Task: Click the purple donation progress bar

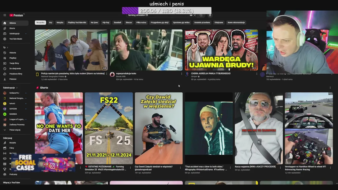Action: (167, 11)
